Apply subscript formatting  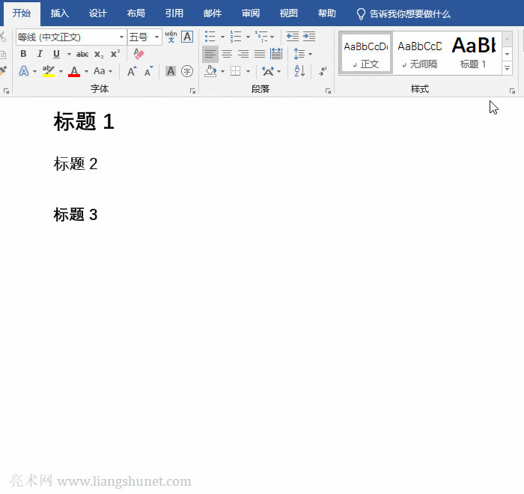click(x=99, y=54)
